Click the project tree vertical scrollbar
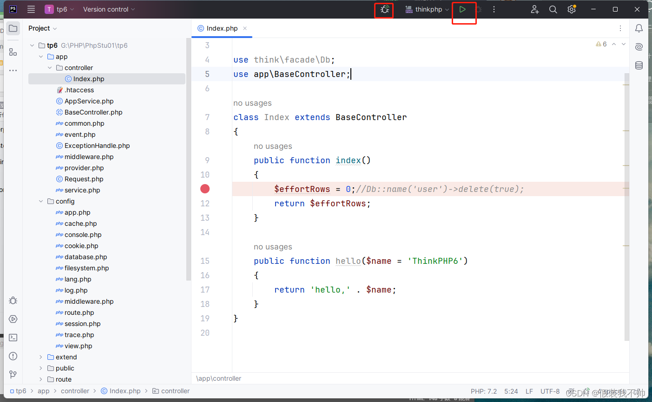Image resolution: width=652 pixels, height=402 pixels. [188, 159]
